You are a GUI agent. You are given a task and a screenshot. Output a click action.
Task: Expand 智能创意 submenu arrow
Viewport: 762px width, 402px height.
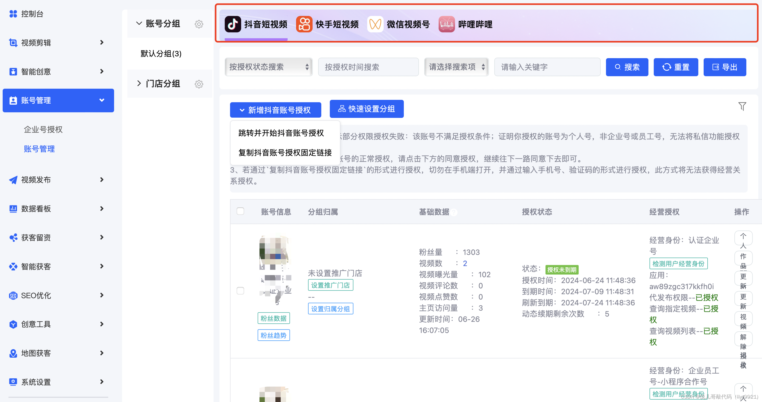[x=102, y=71]
